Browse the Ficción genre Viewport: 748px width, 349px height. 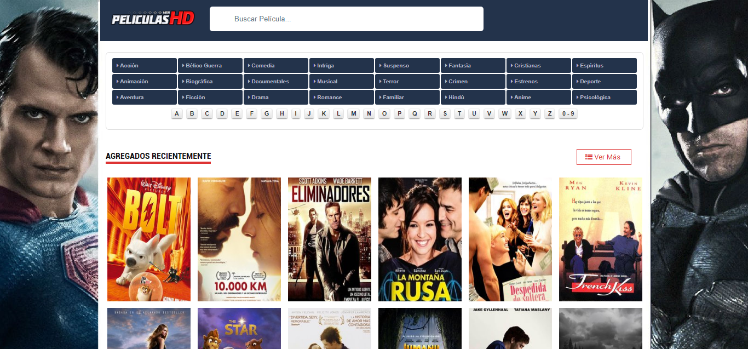click(210, 98)
